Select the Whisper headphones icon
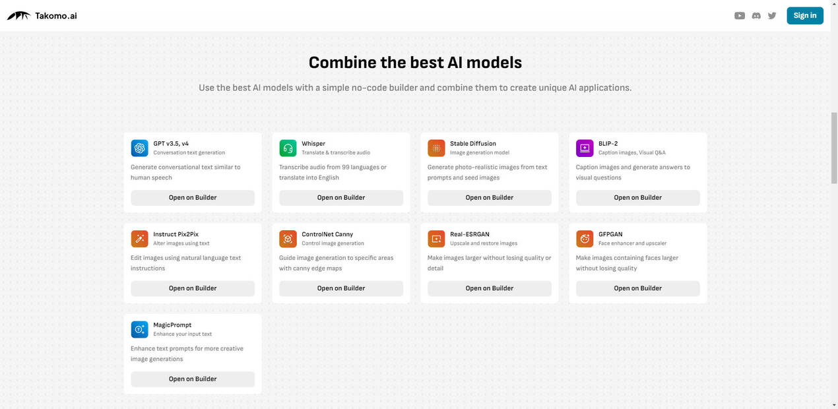Image resolution: width=838 pixels, height=409 pixels. [x=288, y=148]
